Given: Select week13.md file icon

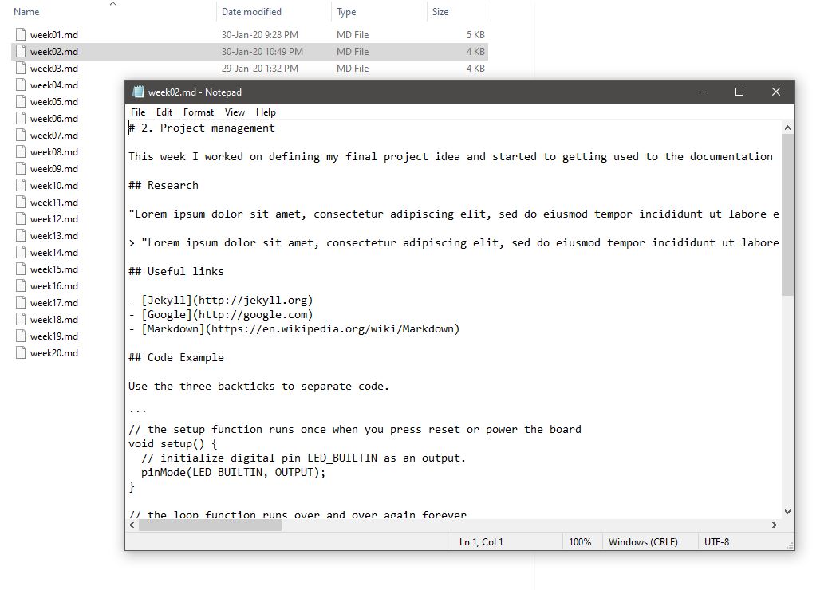Looking at the screenshot, I should coord(21,236).
